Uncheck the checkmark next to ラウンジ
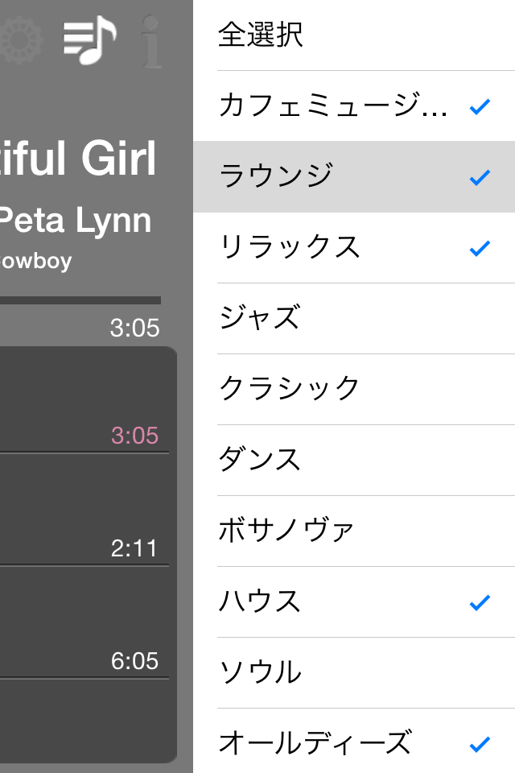 pos(480,177)
